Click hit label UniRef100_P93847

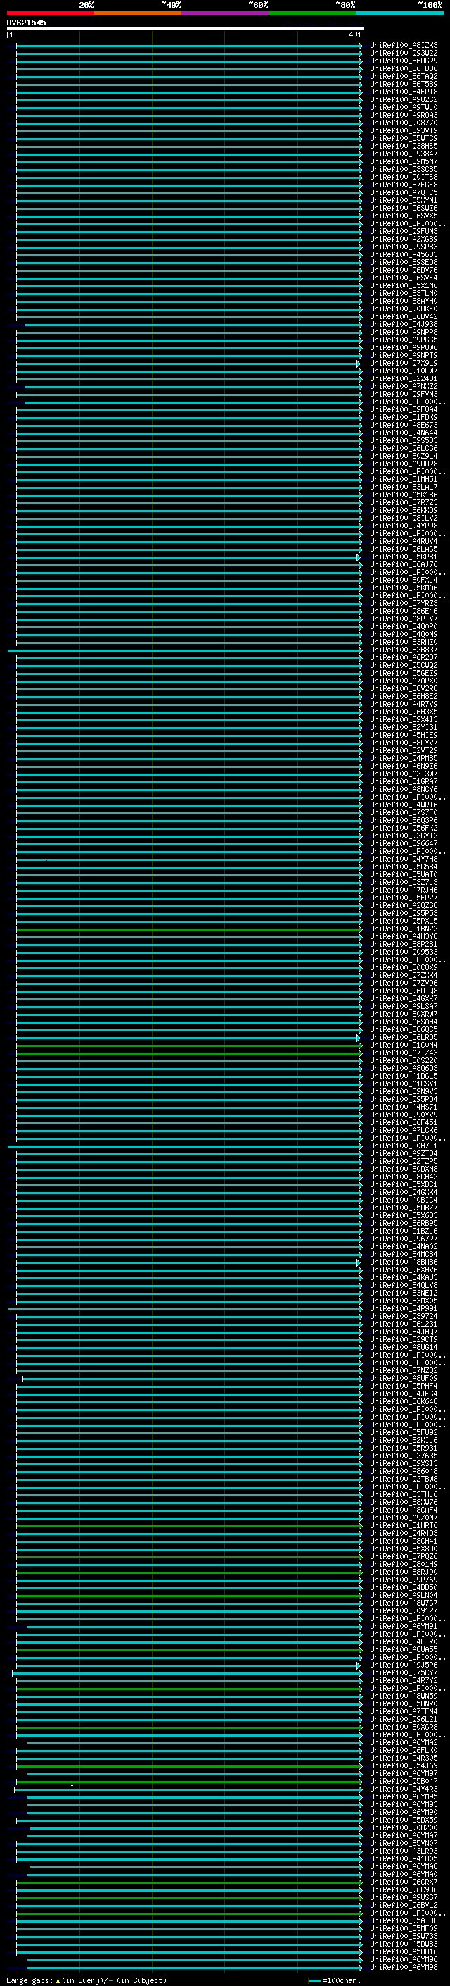click(x=404, y=154)
